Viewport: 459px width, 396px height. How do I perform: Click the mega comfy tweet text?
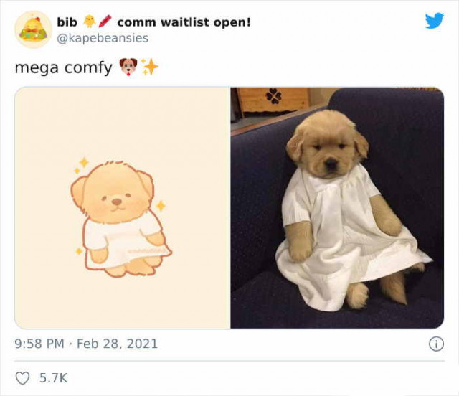[63, 68]
